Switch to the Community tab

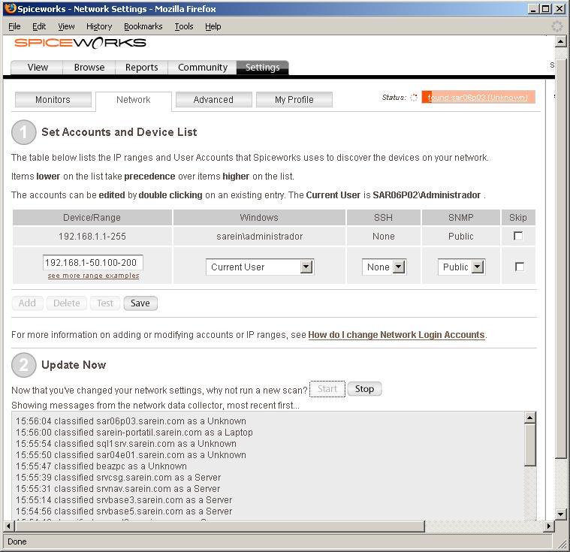point(203,68)
